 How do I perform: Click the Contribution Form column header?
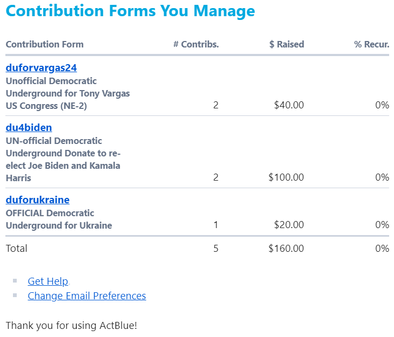point(44,44)
